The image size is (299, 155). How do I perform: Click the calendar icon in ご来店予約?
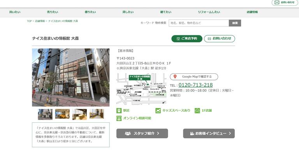click(x=178, y=39)
